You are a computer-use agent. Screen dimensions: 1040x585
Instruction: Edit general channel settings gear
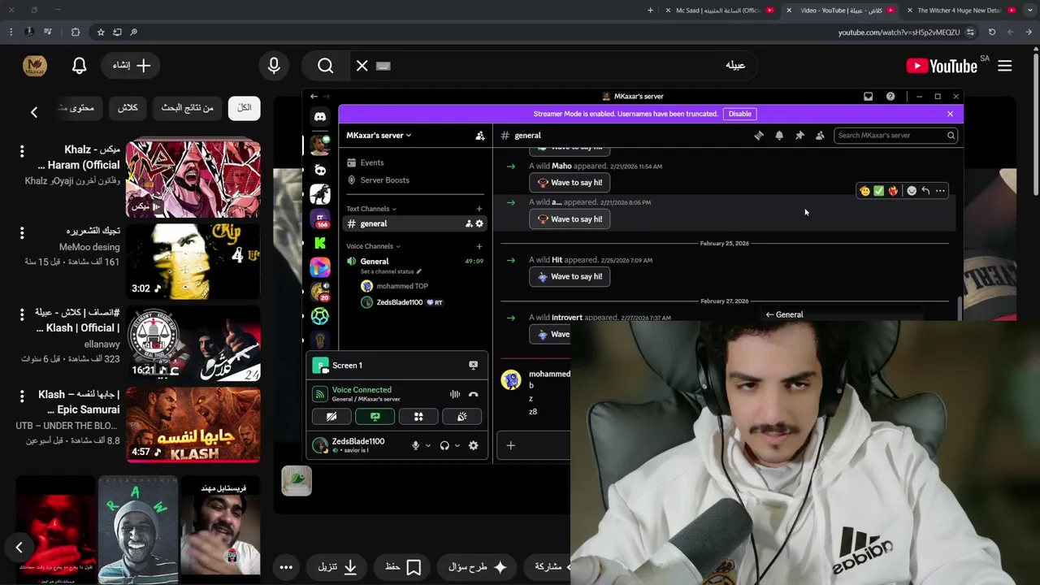pyautogui.click(x=479, y=223)
